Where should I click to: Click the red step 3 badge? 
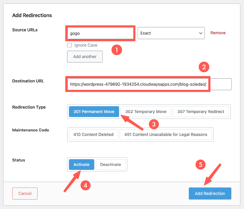[154, 124]
